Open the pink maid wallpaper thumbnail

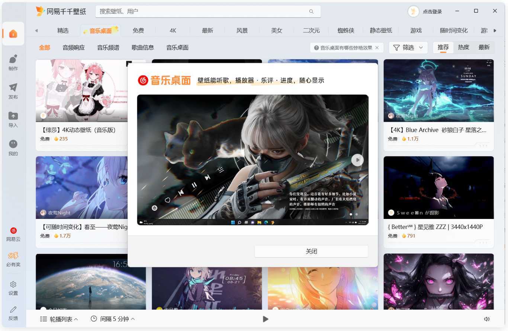(x=81, y=90)
